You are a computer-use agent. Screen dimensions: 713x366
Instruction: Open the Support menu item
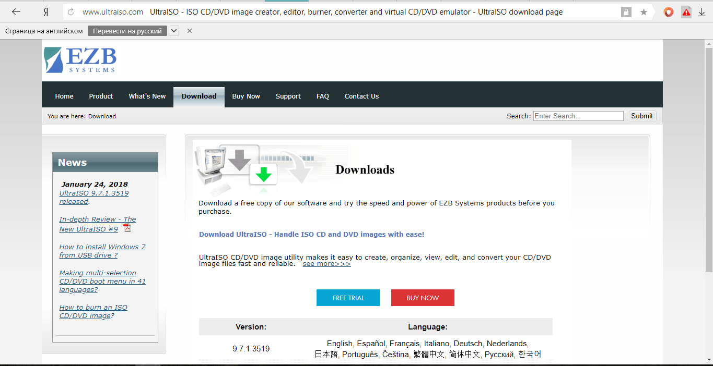pyautogui.click(x=288, y=96)
